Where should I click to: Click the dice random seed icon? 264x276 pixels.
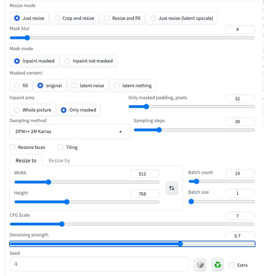coord(201,265)
